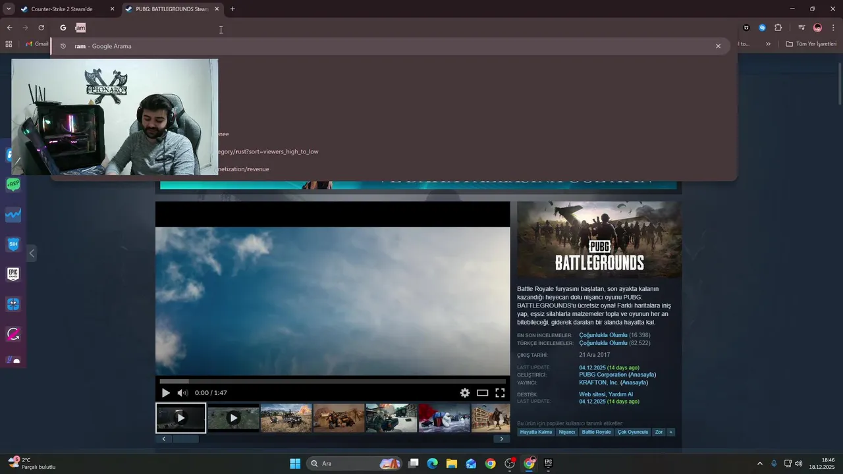The image size is (843, 474).
Task: Open File Explorer from taskbar
Action: coord(451,463)
